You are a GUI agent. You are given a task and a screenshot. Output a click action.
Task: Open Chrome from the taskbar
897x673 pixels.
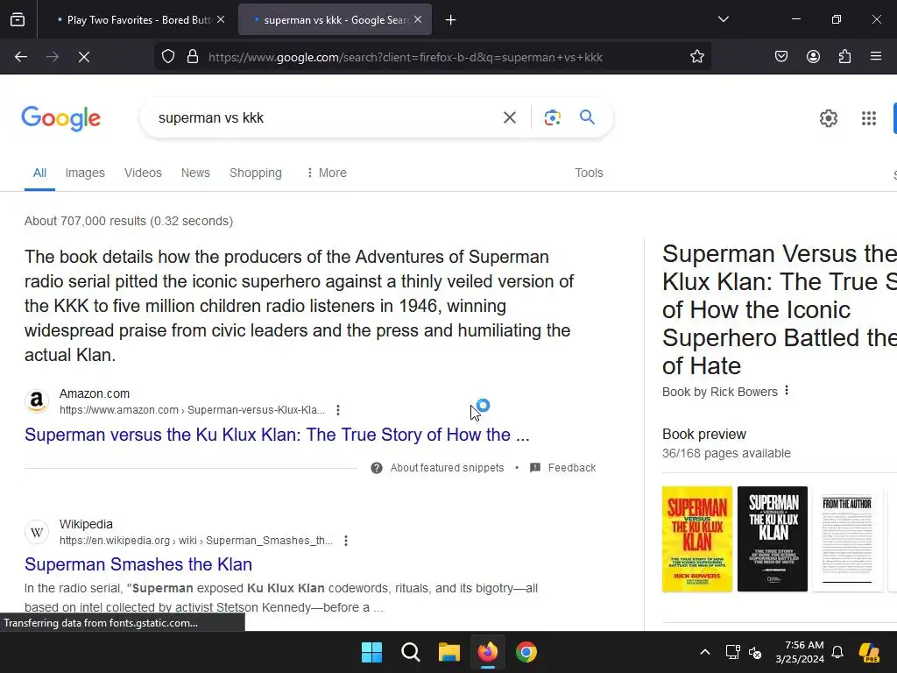coord(526,652)
